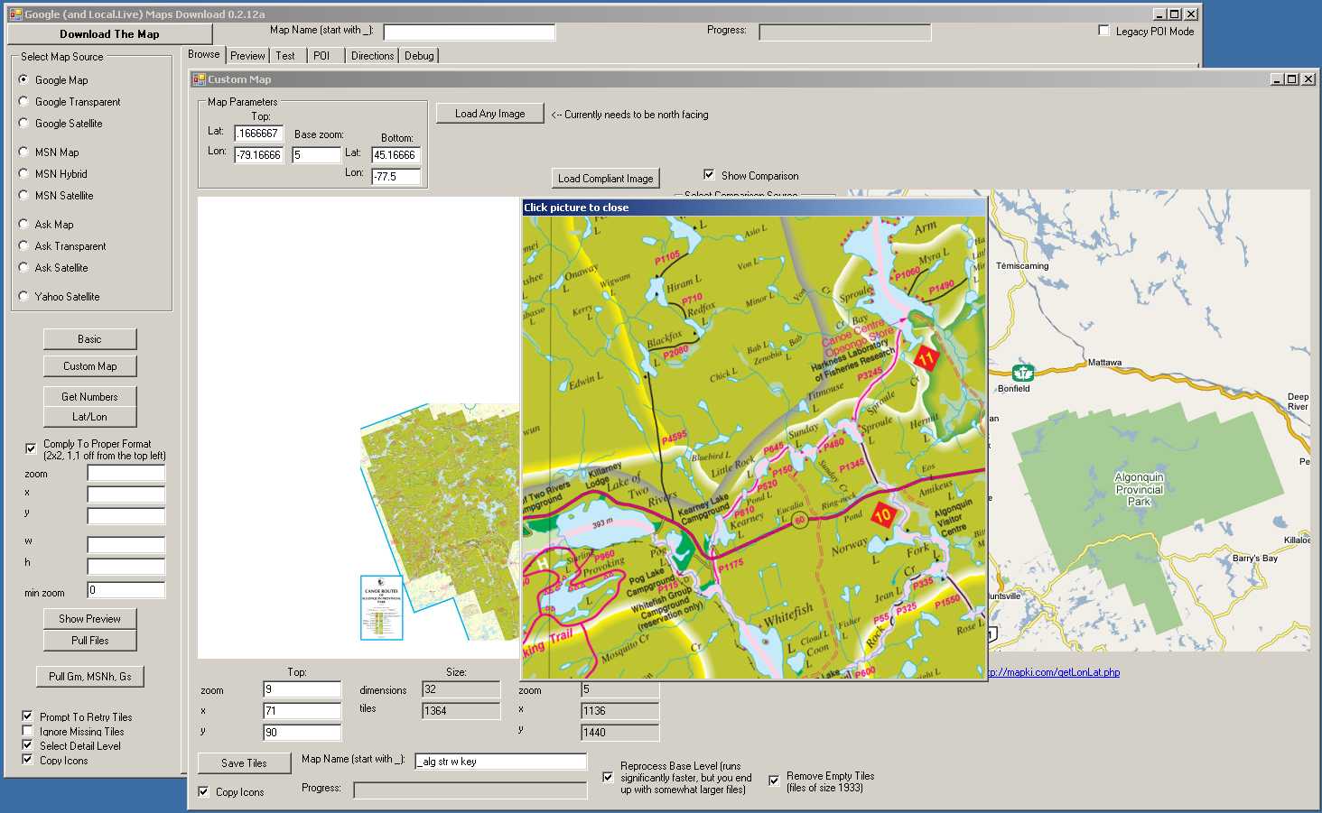Click the left panel zoom field
The width and height of the screenshot is (1322, 813).
click(x=126, y=473)
